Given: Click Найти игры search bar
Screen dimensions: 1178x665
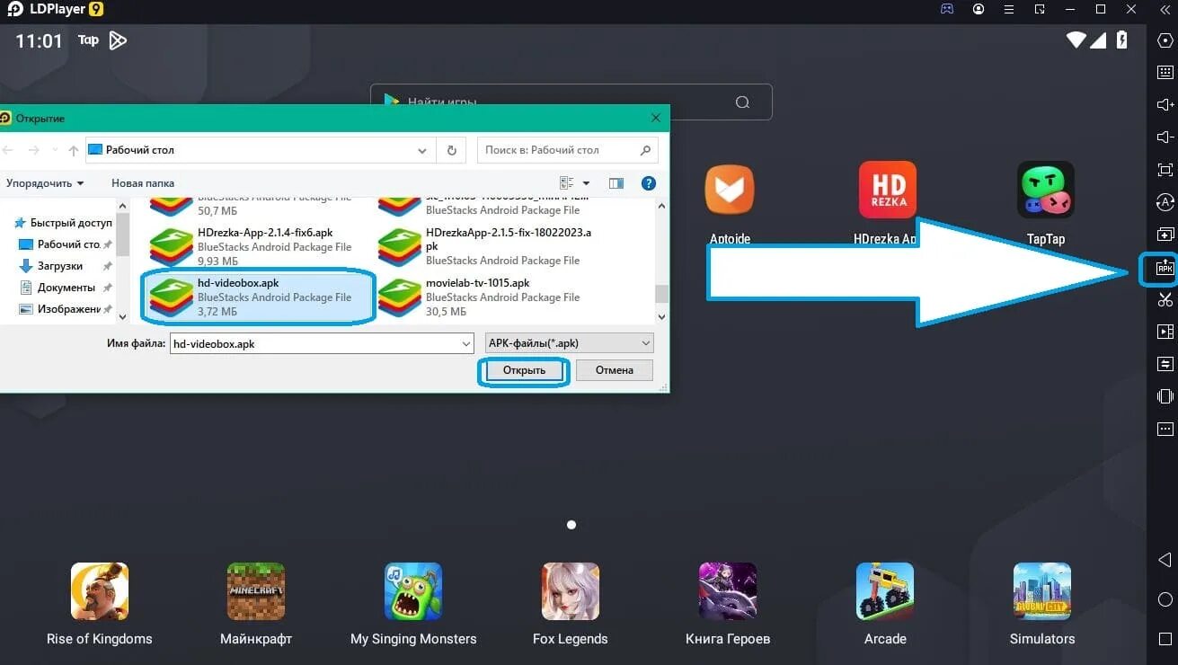Looking at the screenshot, I should [571, 102].
